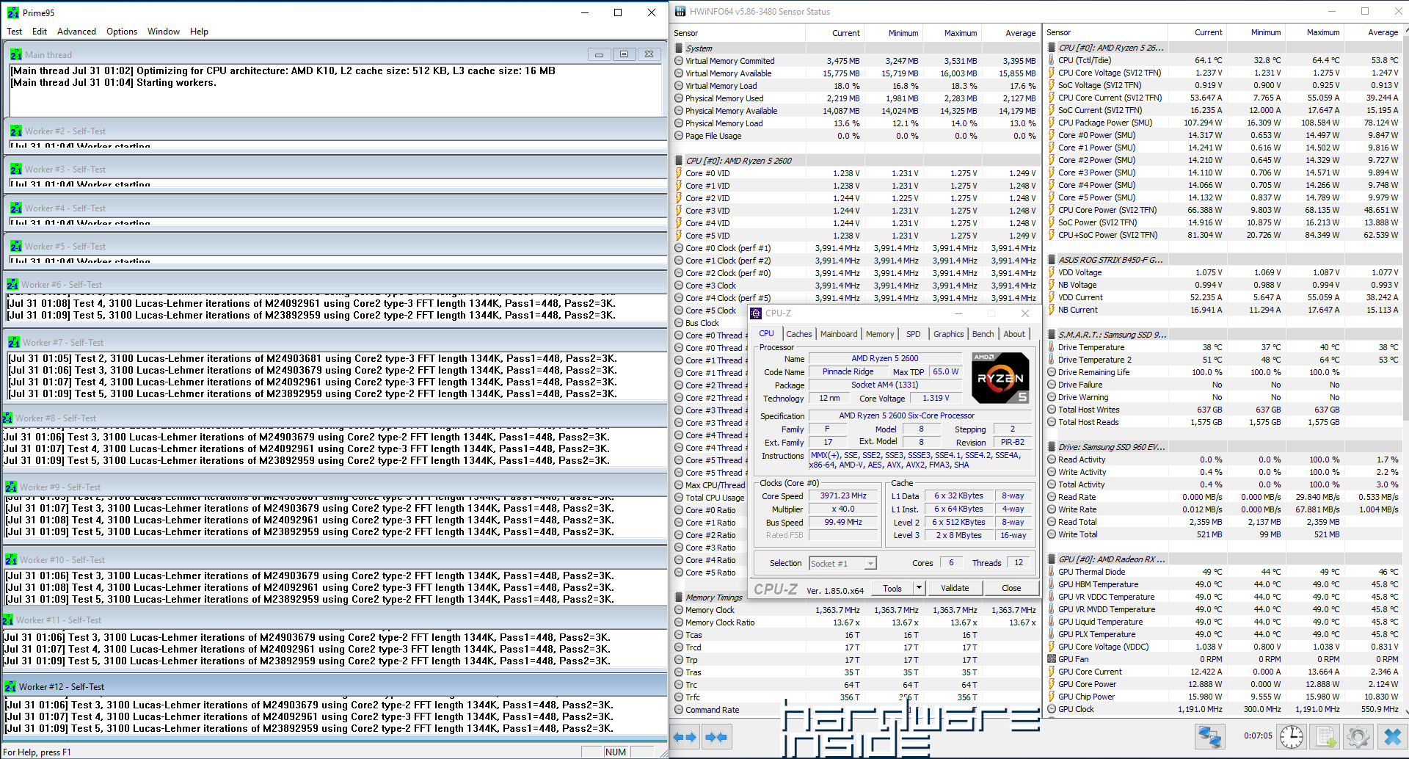Open the Options menu in Prime95
This screenshot has height=759, width=1409.
point(122,32)
